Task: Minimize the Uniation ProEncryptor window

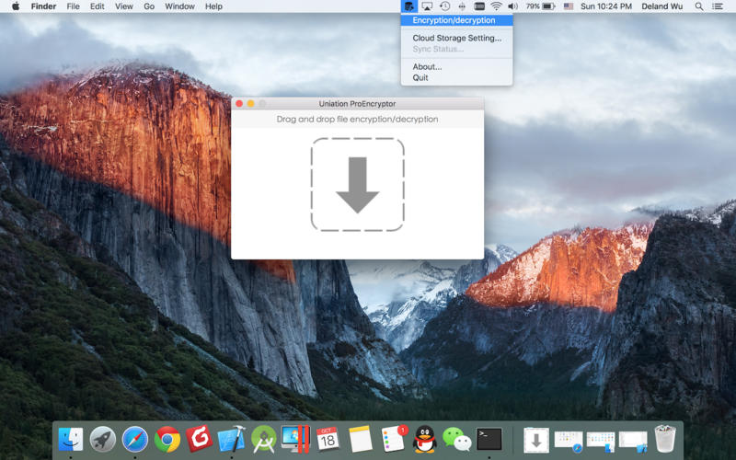Action: 250,103
